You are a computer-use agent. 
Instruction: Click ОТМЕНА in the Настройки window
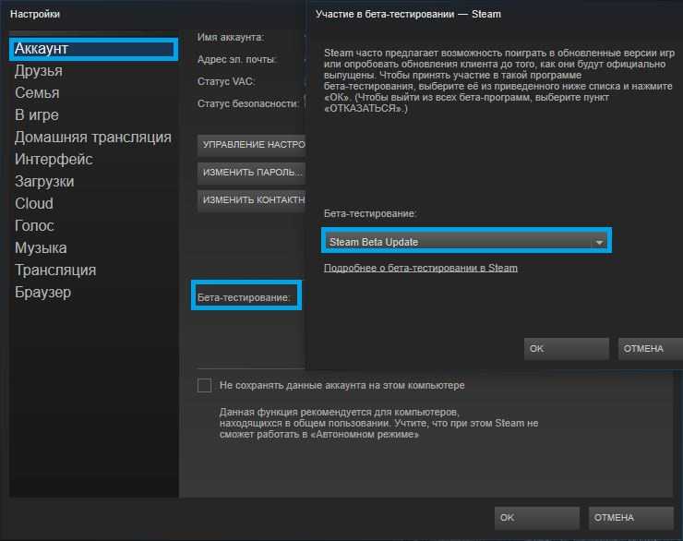(630, 518)
